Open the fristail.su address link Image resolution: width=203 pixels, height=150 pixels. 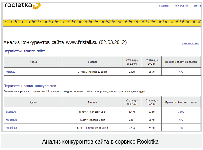coord(11,72)
